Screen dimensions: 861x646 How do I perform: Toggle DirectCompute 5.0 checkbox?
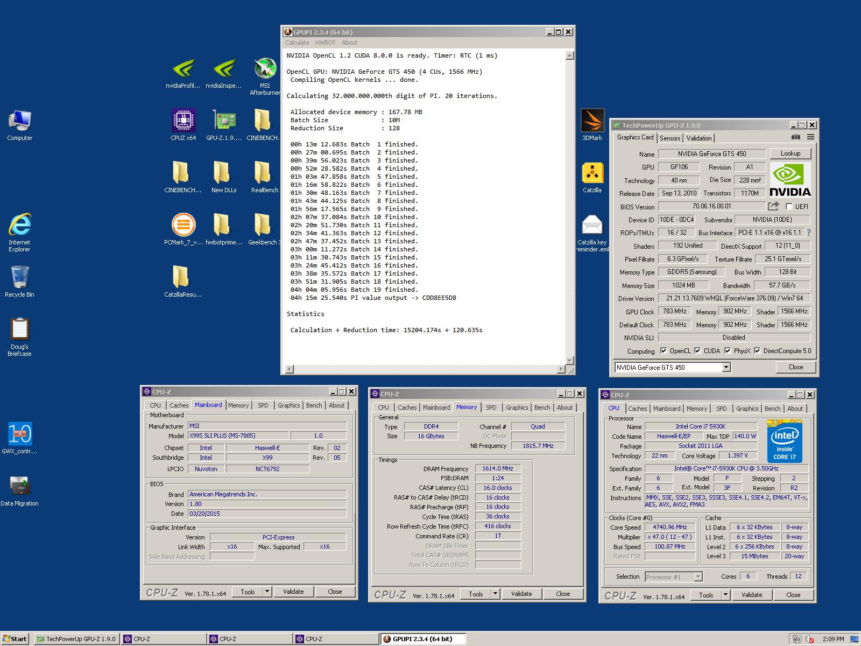pyautogui.click(x=757, y=351)
